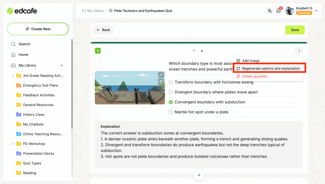Collapse the My Library section

point(61,65)
